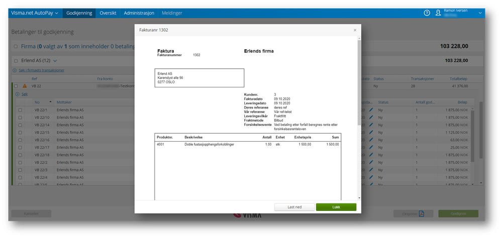This screenshot has width=502, height=238.
Task: Select the checkbox for VB 22/17
Action: point(20,148)
